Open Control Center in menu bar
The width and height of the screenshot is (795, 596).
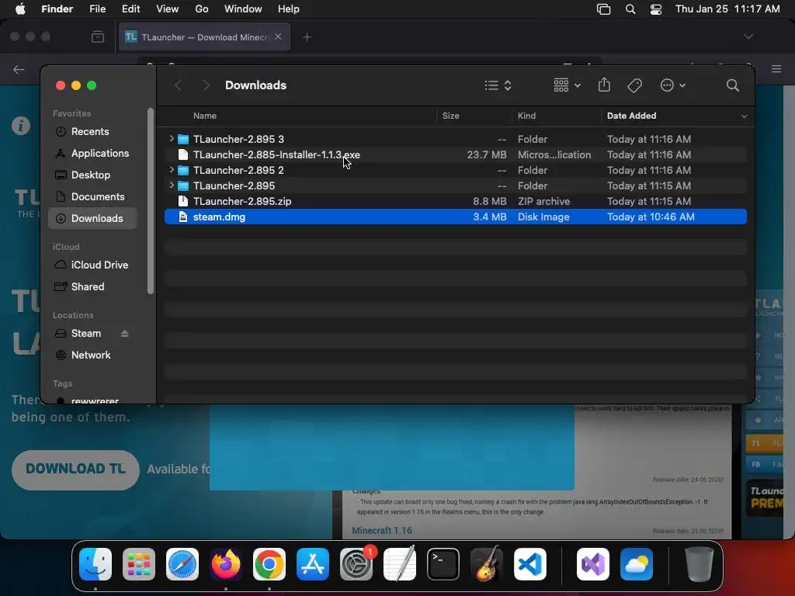tap(656, 9)
